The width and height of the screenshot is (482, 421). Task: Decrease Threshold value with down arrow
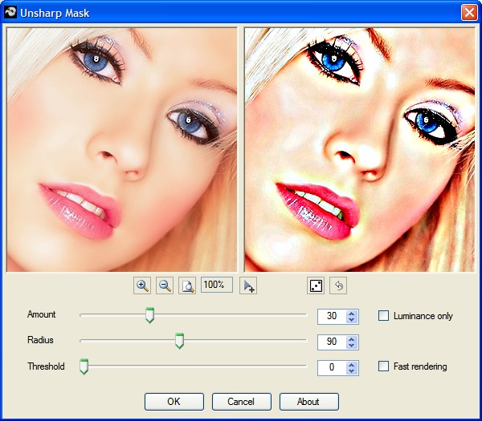coord(352,371)
